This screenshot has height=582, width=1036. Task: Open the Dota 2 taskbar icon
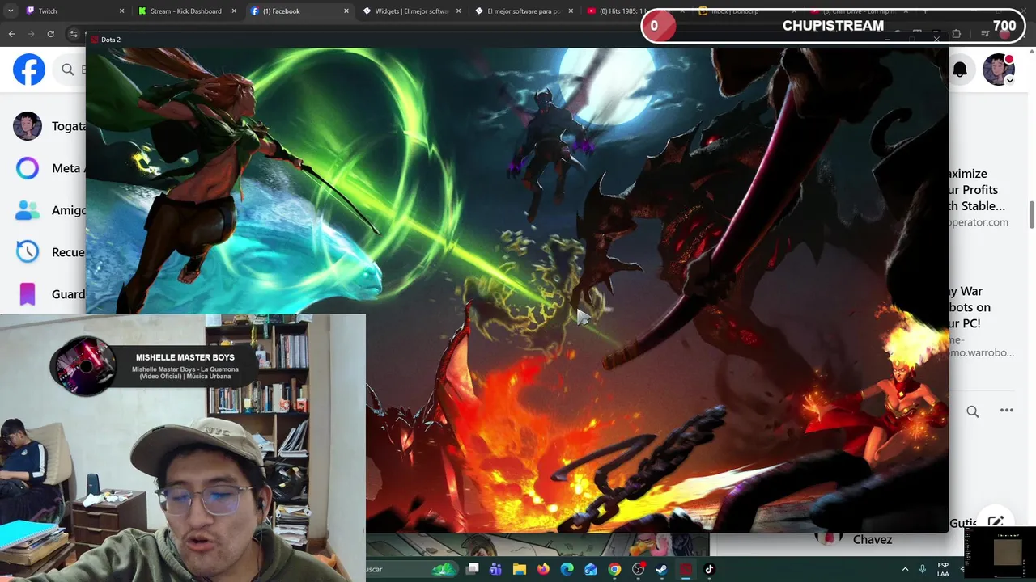pyautogui.click(x=686, y=569)
